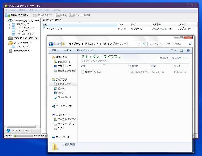Click 変更日時 column header in Webroot file list

click(164, 25)
